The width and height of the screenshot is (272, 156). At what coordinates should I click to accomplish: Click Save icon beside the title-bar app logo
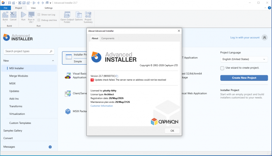pos(10,3)
